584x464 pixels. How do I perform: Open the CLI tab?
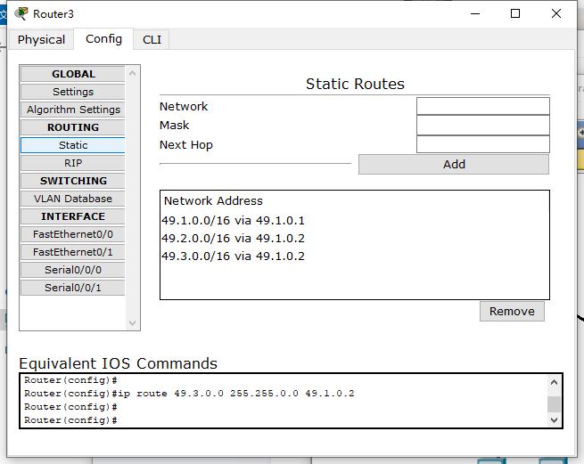point(152,39)
